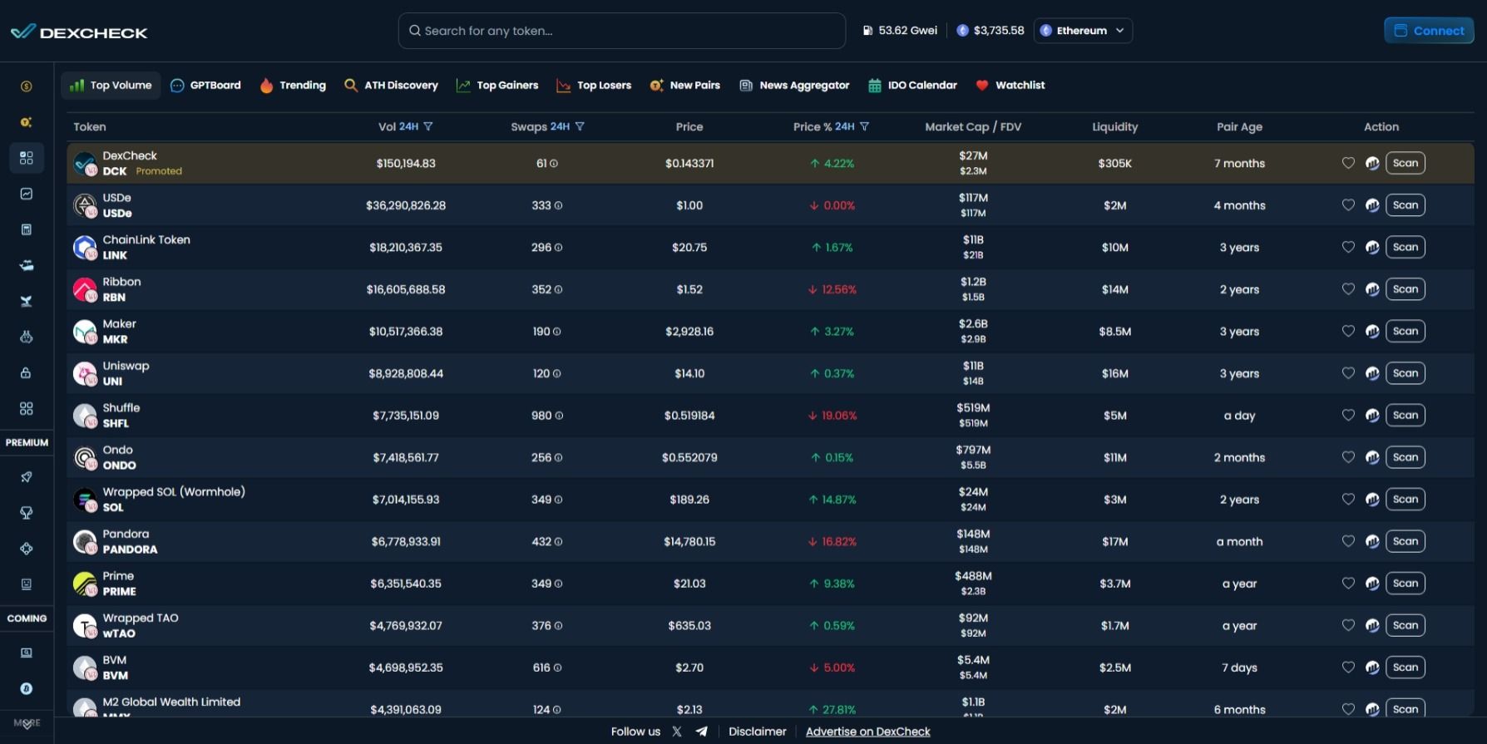Favorite Ribbon with heart icon
This screenshot has height=744, width=1487.
click(x=1348, y=288)
